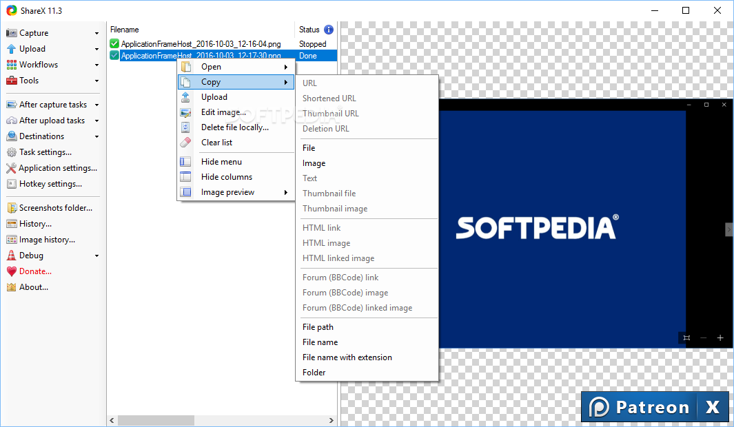Click the right scroll arrow of file list
The height and width of the screenshot is (427, 734).
[x=331, y=420]
